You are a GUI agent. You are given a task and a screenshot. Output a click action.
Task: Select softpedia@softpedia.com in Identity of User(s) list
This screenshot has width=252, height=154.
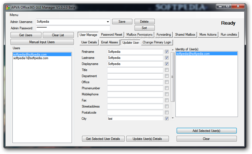pos(206,54)
